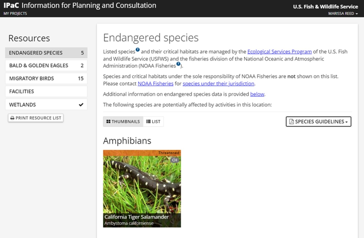This screenshot has width=364, height=238.
Task: Open the Species Guidelines dropdown
Action: coord(318,122)
